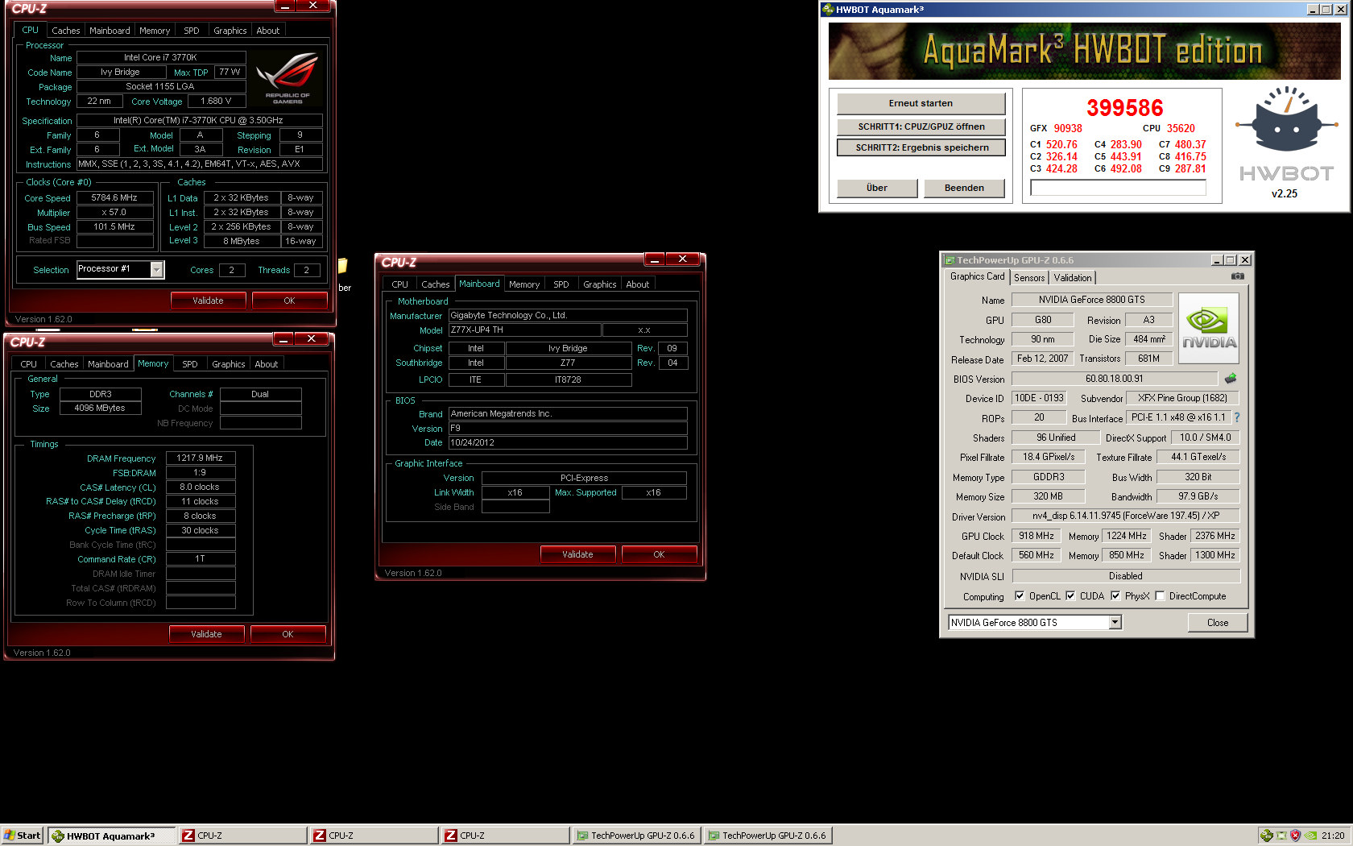
Task: Open About tab in top-left CPU-Z window
Action: point(268,31)
